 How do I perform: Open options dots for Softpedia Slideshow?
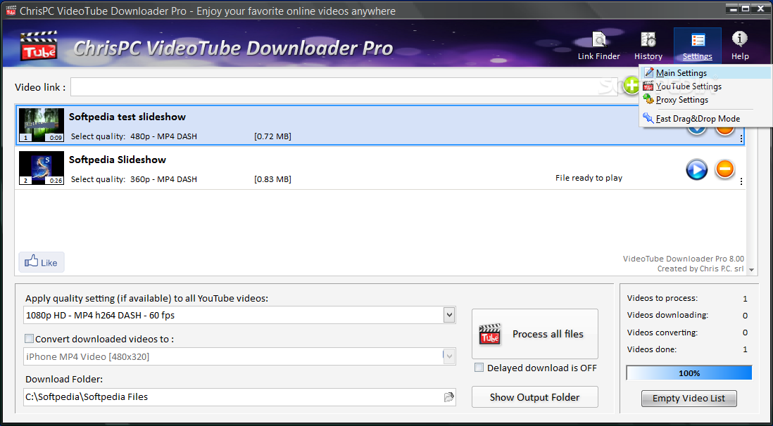tap(741, 182)
